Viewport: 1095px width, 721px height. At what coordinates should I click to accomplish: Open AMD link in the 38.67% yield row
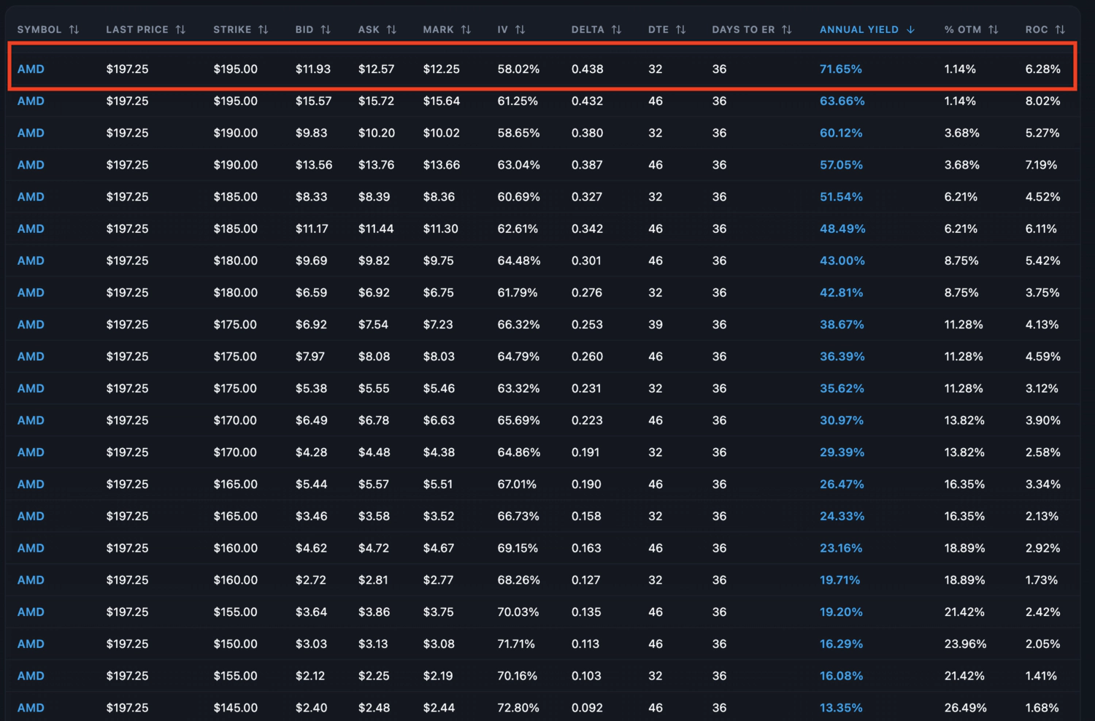coord(31,325)
